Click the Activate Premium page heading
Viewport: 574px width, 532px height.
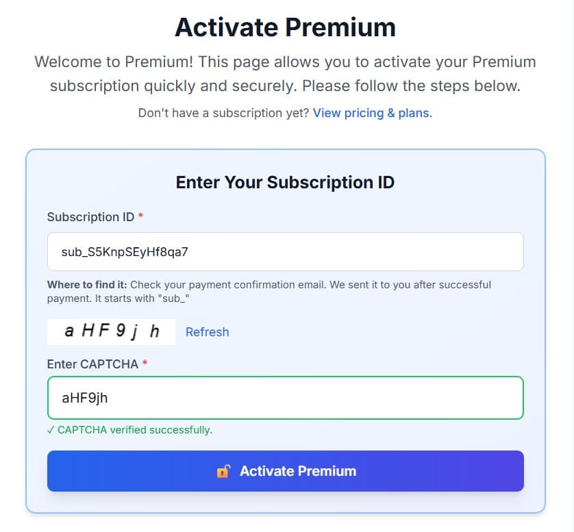286,27
